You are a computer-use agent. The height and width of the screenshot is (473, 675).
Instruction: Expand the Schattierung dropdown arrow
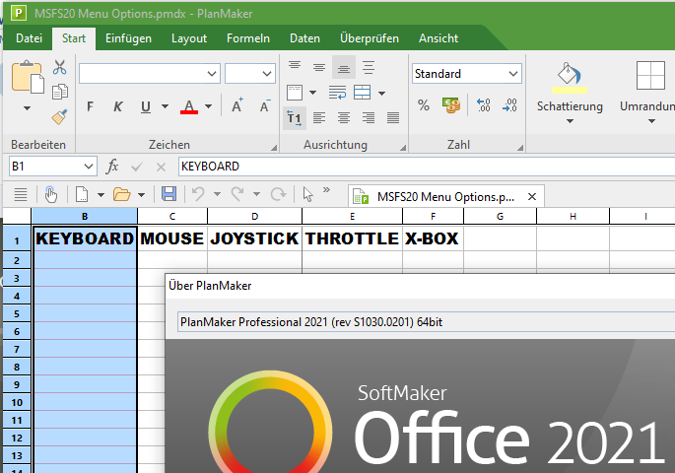point(570,121)
